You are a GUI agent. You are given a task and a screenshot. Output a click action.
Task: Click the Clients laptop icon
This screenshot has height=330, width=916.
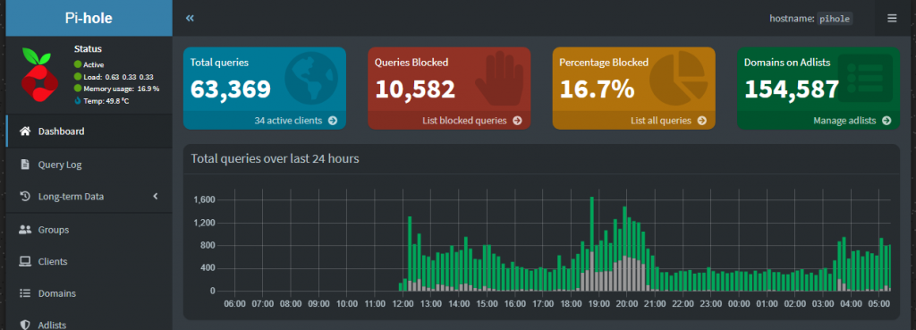(x=24, y=261)
